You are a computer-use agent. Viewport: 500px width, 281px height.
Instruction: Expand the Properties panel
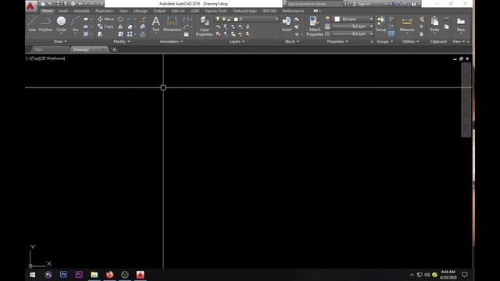click(337, 41)
